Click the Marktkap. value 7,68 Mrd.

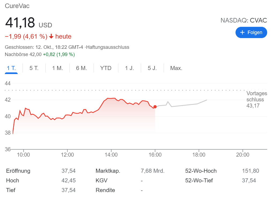(152, 171)
